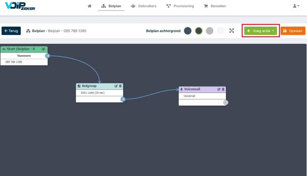307x176 pixels.
Task: Open the Provisioning menu item
Action: click(180, 6)
